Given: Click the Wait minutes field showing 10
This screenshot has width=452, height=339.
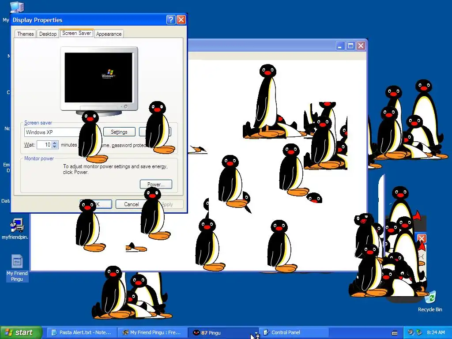Looking at the screenshot, I should (x=44, y=145).
